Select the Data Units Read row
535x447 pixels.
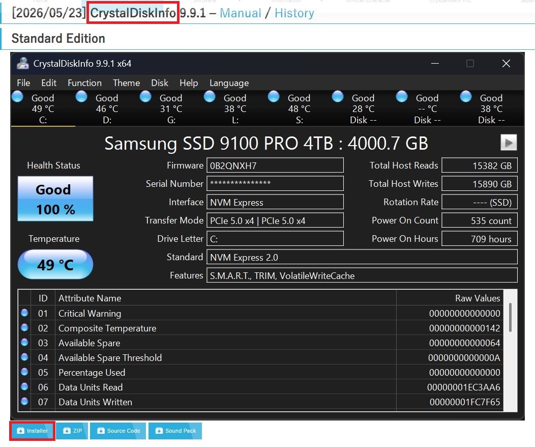point(261,387)
